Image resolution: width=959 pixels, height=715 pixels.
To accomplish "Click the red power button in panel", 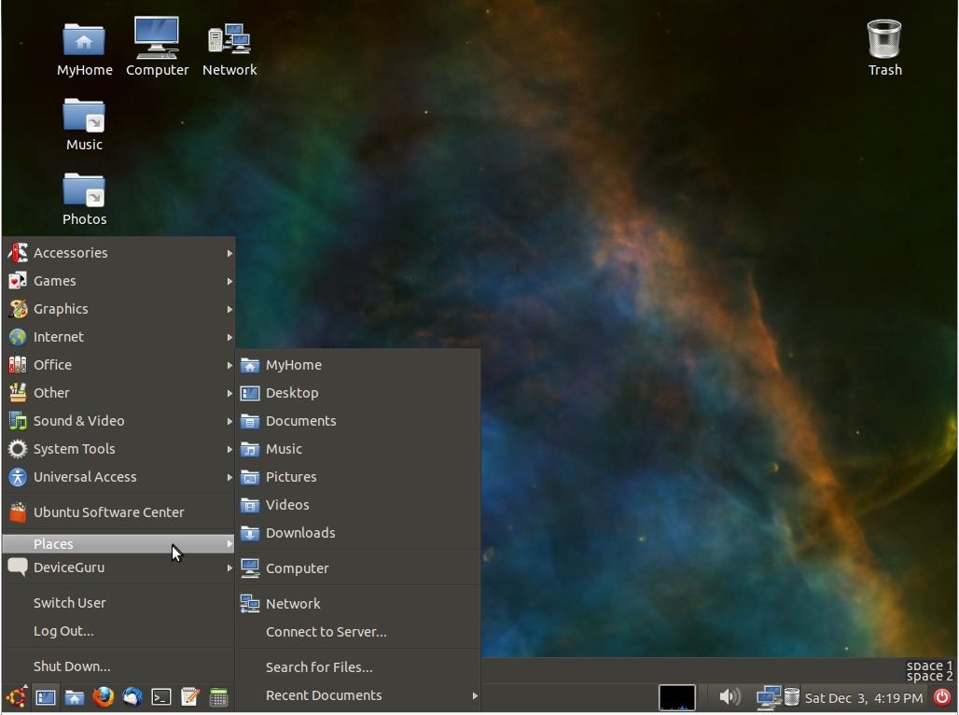I will click(x=942, y=697).
